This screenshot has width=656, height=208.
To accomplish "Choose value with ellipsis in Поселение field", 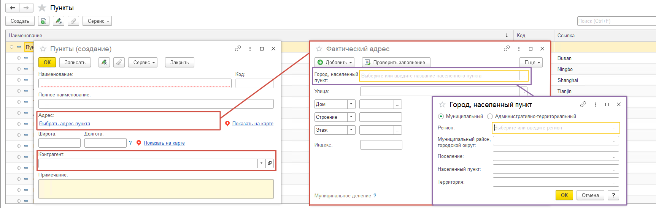I will pyautogui.click(x=615, y=156).
